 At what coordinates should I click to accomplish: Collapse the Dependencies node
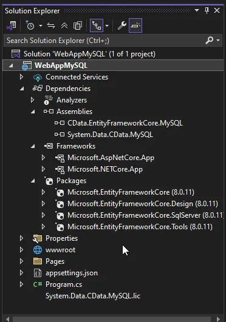click(x=22, y=89)
